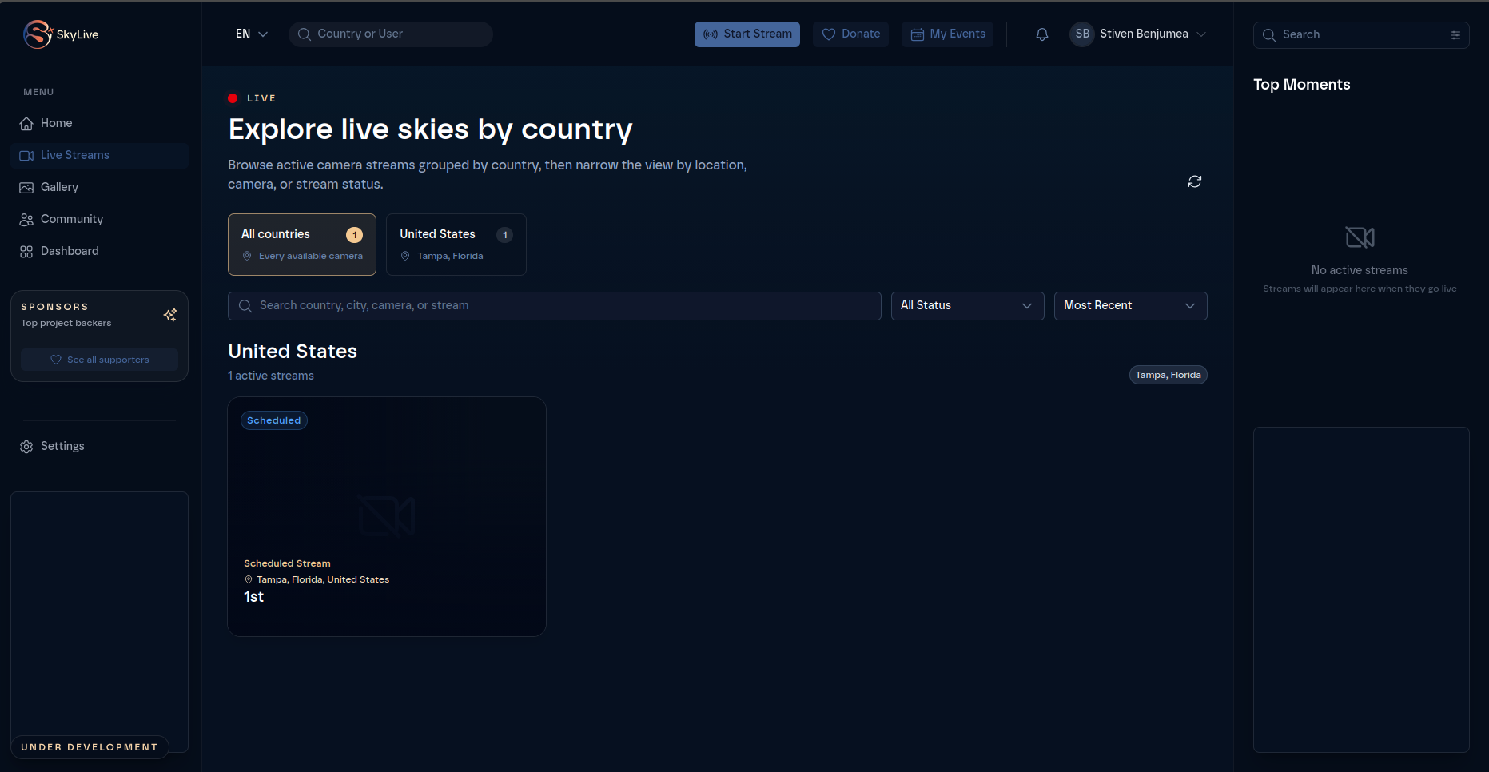Click the Scheduled status badge
Viewport: 1489px width, 772px height.
click(274, 420)
